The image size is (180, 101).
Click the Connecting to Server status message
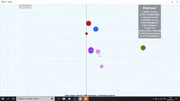pos(90,95)
